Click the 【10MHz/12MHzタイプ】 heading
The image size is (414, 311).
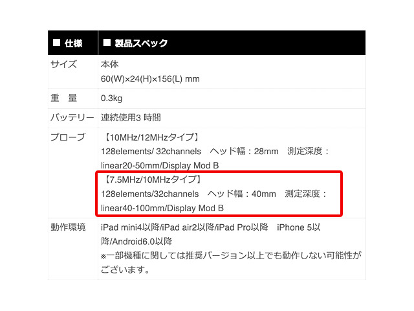pyautogui.click(x=152, y=137)
